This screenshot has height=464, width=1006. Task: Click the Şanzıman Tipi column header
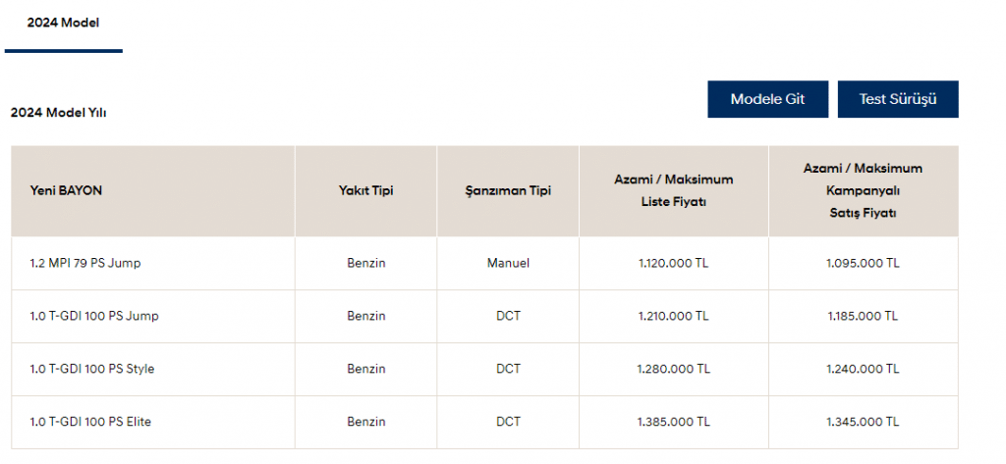[508, 191]
